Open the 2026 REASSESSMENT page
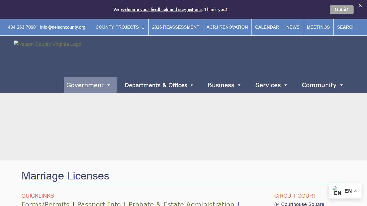 coord(175,27)
